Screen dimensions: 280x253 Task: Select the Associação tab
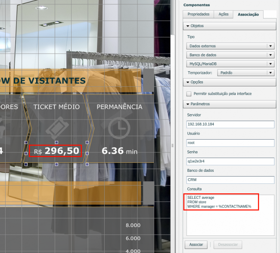coord(248,14)
